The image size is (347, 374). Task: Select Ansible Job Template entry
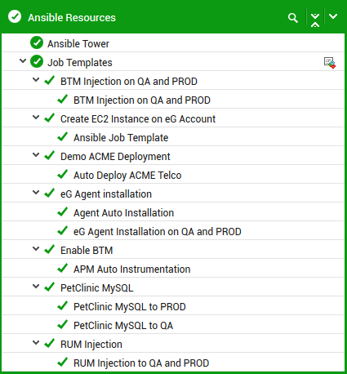pyautogui.click(x=121, y=138)
